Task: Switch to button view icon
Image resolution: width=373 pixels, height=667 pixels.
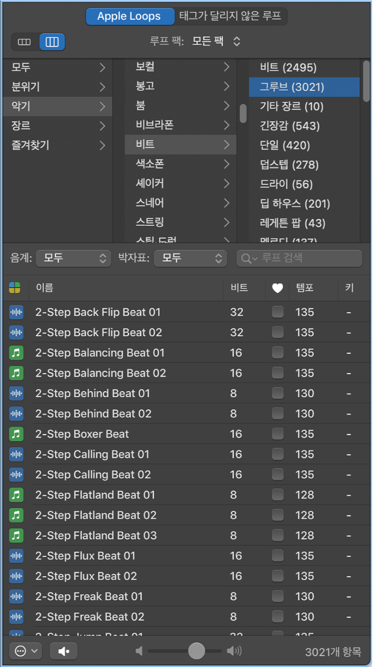Action: tap(25, 42)
